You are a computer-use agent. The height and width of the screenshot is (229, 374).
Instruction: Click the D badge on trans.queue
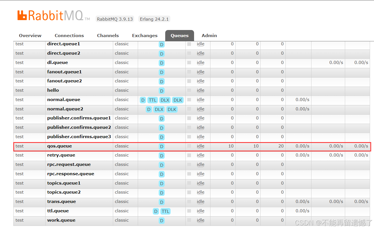pos(162,202)
